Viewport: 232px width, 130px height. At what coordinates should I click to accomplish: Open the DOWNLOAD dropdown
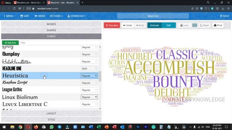pos(76,16)
